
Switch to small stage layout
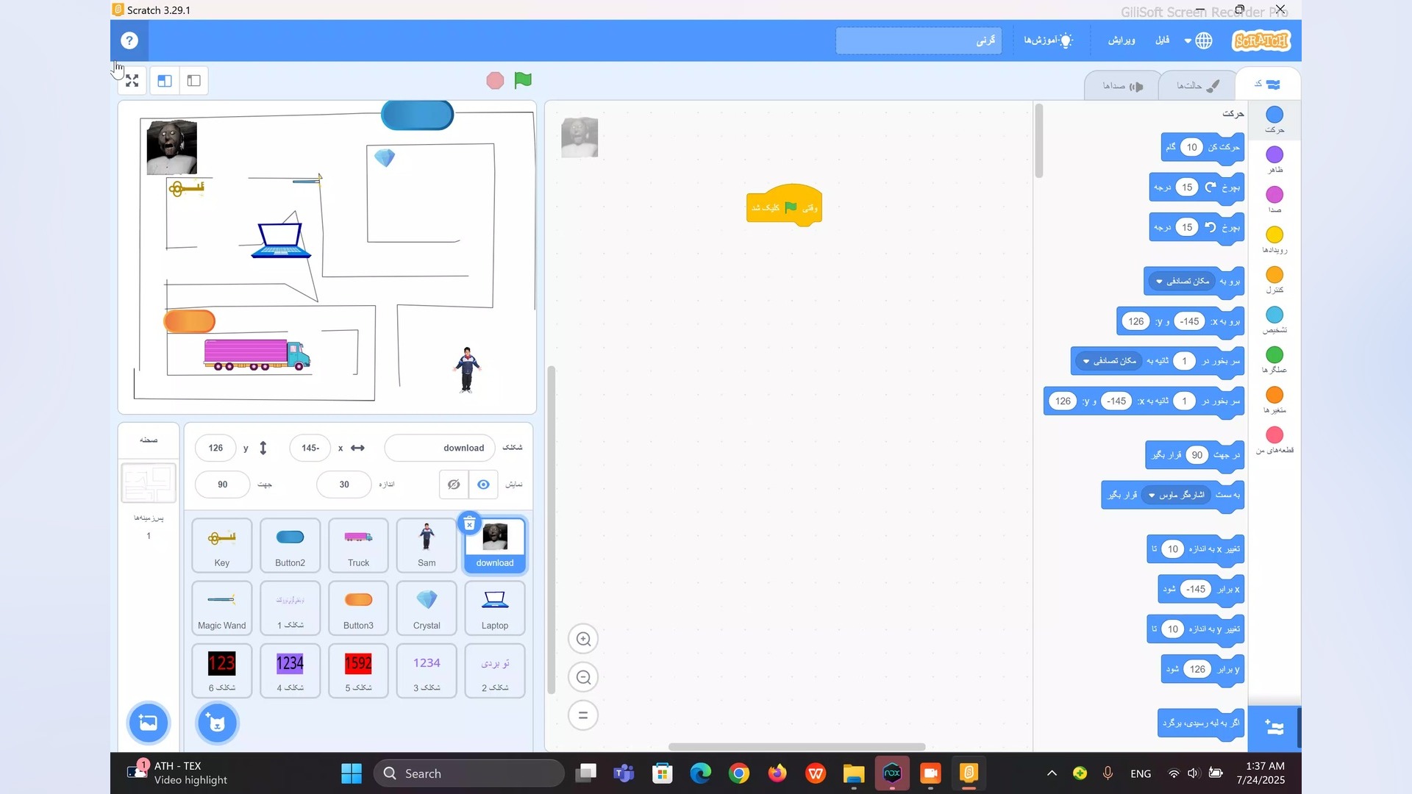coord(193,81)
